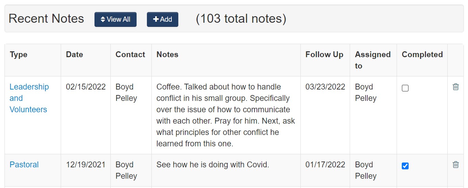Click the Contact column header
Image resolution: width=468 pixels, height=188 pixels.
tap(130, 54)
